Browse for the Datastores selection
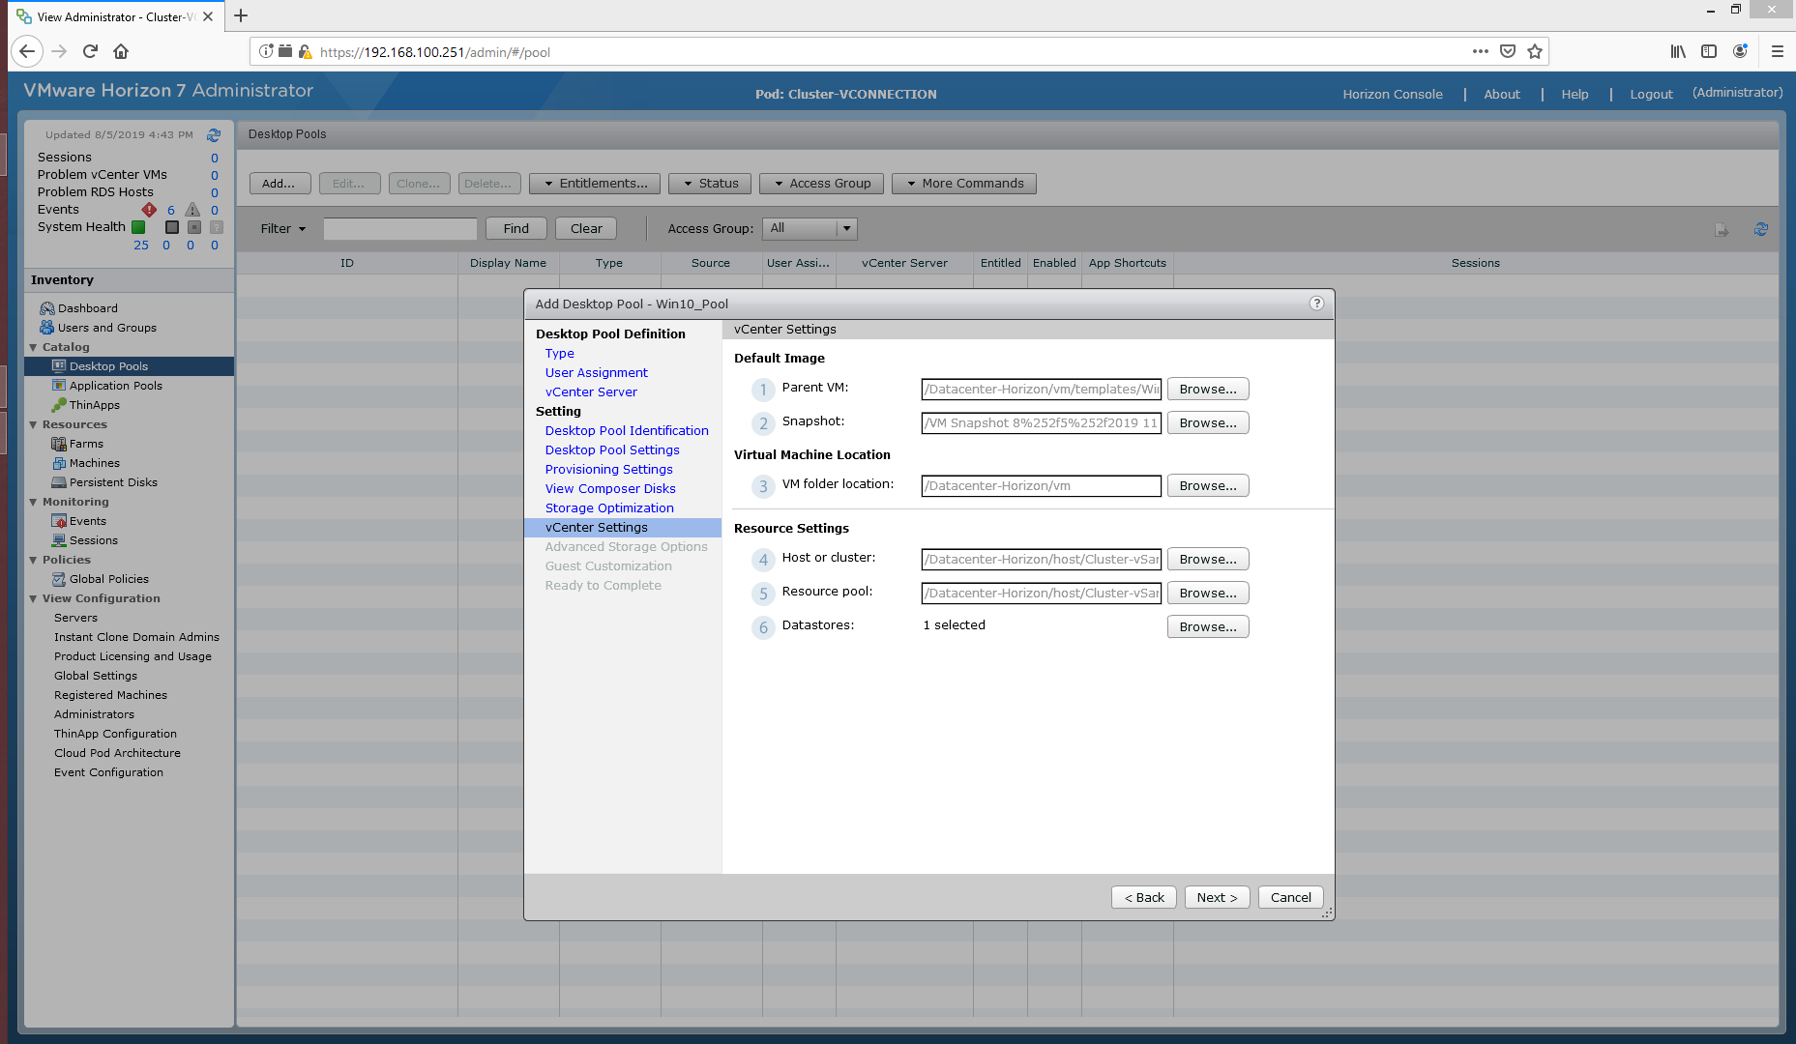Image resolution: width=1796 pixels, height=1044 pixels. tap(1207, 627)
